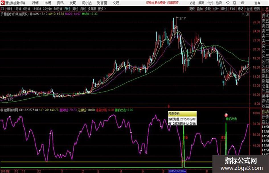
Task: Click the mobile phone icon
Action: (235, 3)
